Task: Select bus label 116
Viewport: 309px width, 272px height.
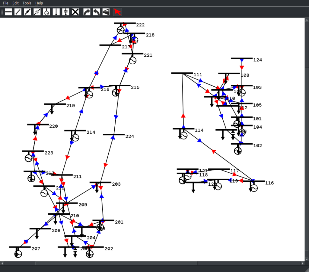Action: [269, 183]
